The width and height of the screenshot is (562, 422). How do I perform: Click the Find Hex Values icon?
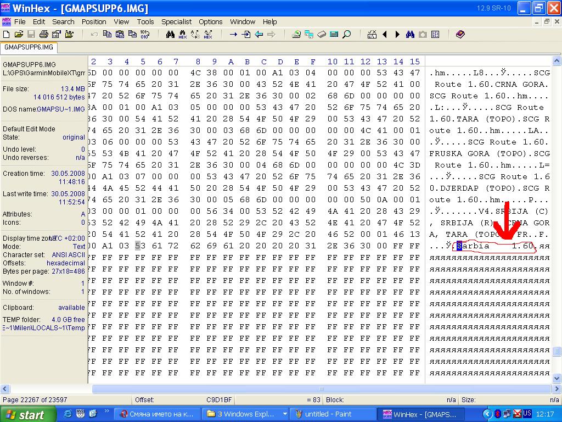click(x=183, y=35)
